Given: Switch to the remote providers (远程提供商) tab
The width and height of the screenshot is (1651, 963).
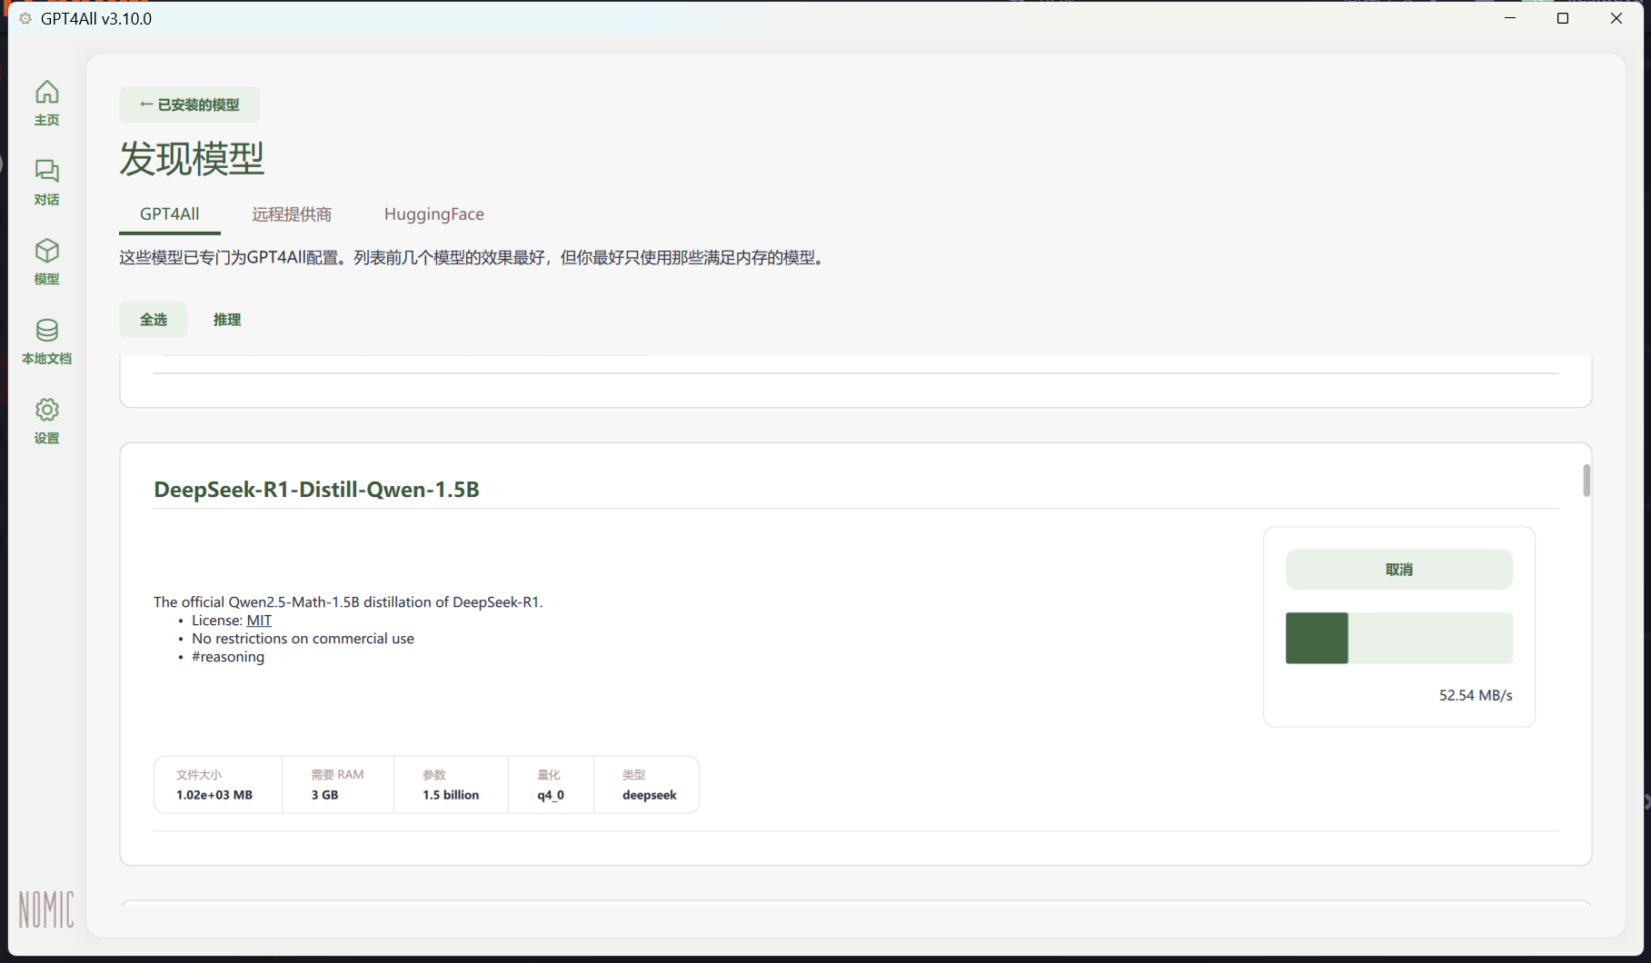Looking at the screenshot, I should tap(292, 214).
